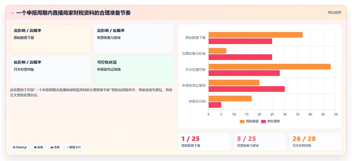
Task: Select the 高影响 / 高概率 quadrant card
Action: (50, 38)
